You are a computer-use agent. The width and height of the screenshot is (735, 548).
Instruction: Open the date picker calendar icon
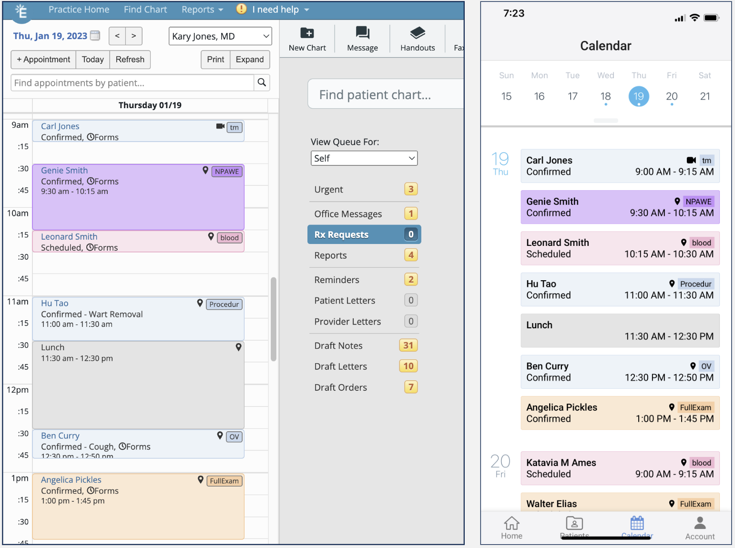tap(95, 36)
